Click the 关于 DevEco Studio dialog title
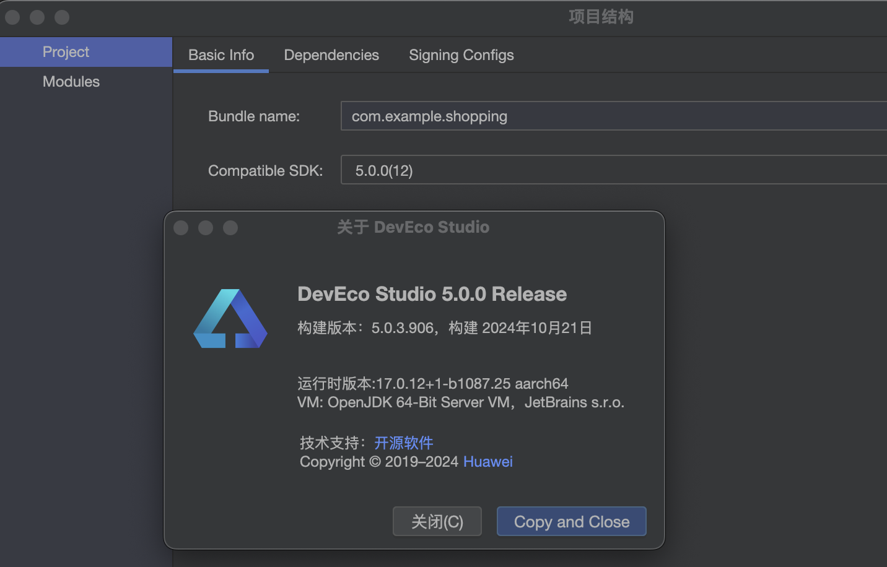 click(x=413, y=227)
